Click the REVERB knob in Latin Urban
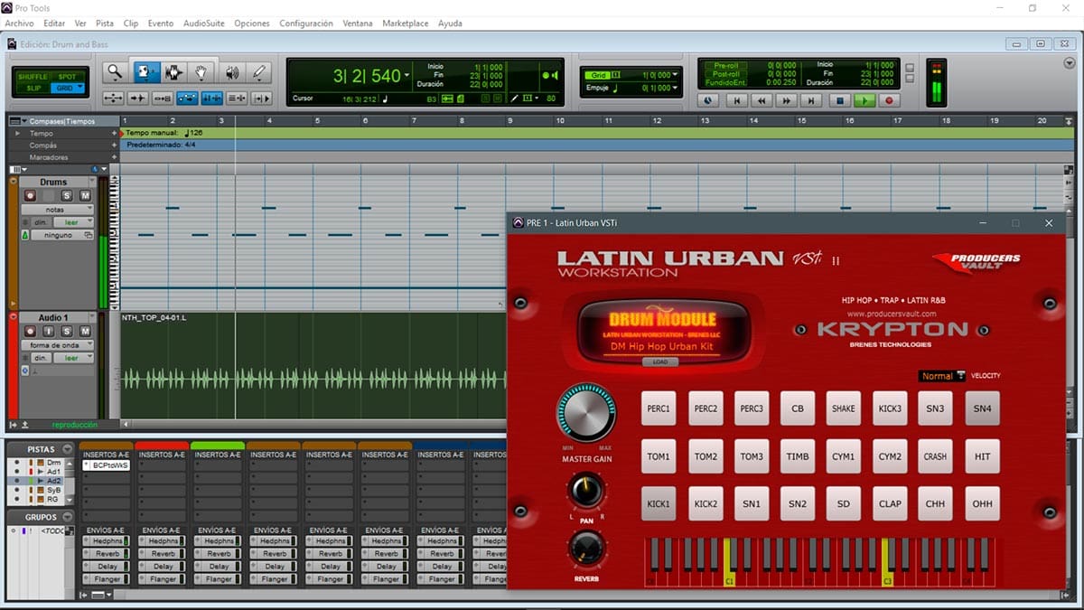Screen dimensions: 1084x610 point(586,549)
